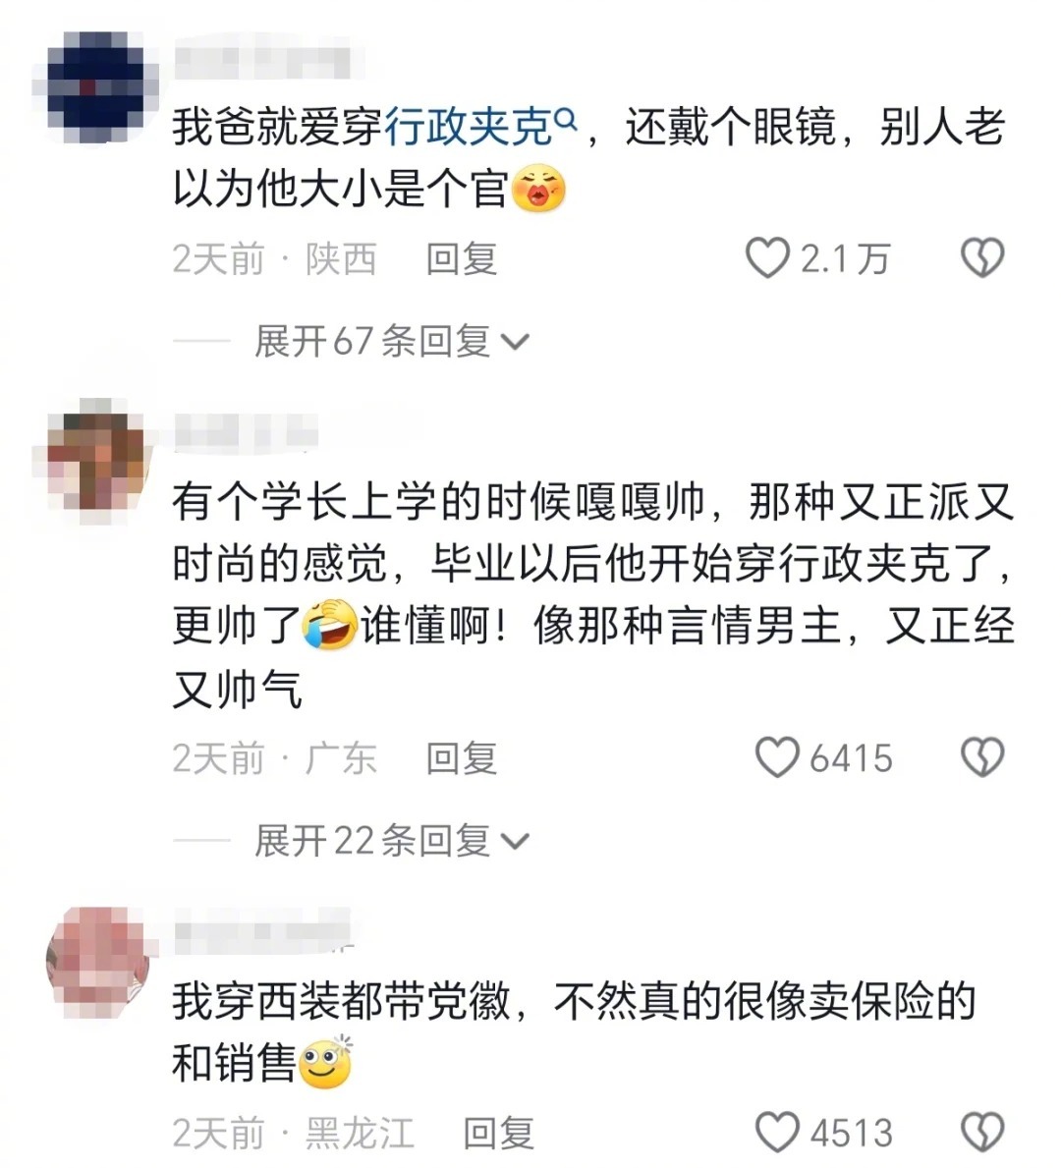1061x1168 pixels.
Task: Reply to the Shaanxi comment
Action: (x=461, y=259)
